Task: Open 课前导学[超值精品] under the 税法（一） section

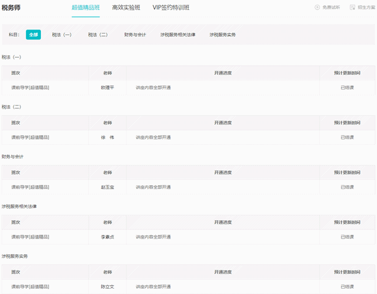Action: coord(30,87)
